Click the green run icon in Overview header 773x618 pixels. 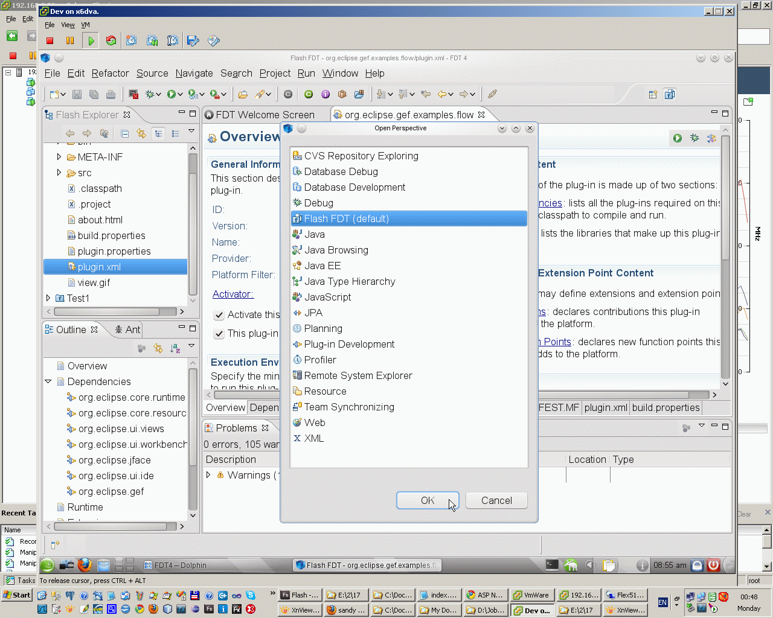pyautogui.click(x=678, y=138)
